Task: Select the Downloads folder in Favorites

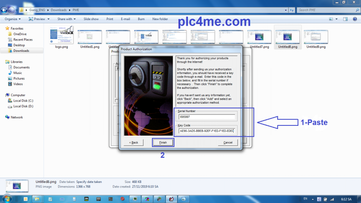Action: pos(21,51)
